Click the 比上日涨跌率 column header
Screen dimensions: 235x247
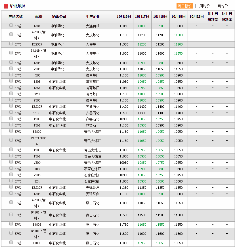(x=227, y=16)
